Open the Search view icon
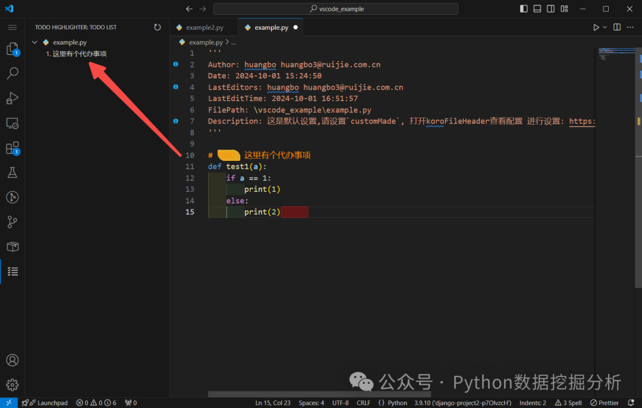This screenshot has height=408, width=642. (12, 74)
